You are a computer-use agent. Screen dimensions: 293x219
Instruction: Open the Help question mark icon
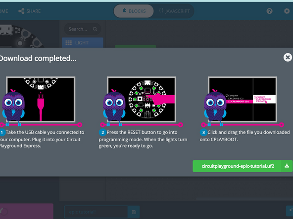point(269,11)
